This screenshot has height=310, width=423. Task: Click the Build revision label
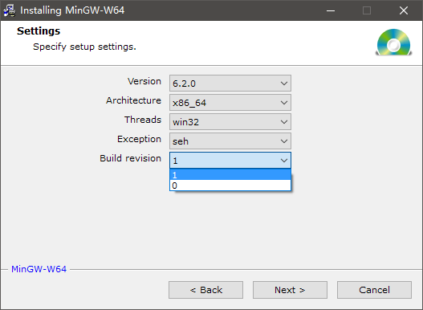point(131,158)
